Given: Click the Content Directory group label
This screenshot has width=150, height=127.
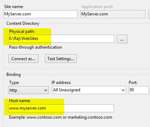Looking at the screenshot, I should [x=23, y=23].
